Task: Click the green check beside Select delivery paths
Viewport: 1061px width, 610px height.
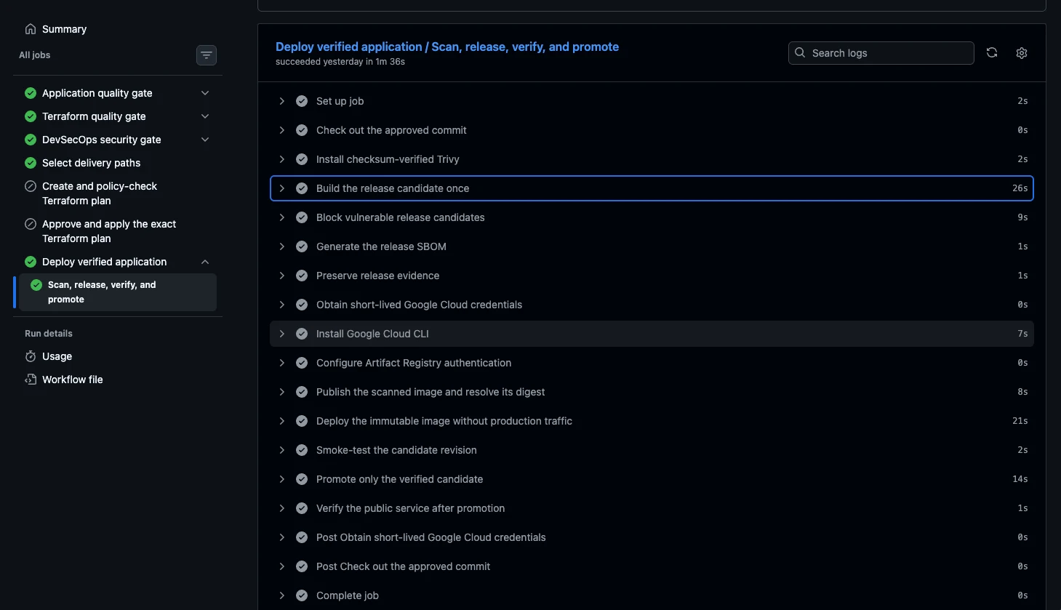Action: tap(31, 163)
